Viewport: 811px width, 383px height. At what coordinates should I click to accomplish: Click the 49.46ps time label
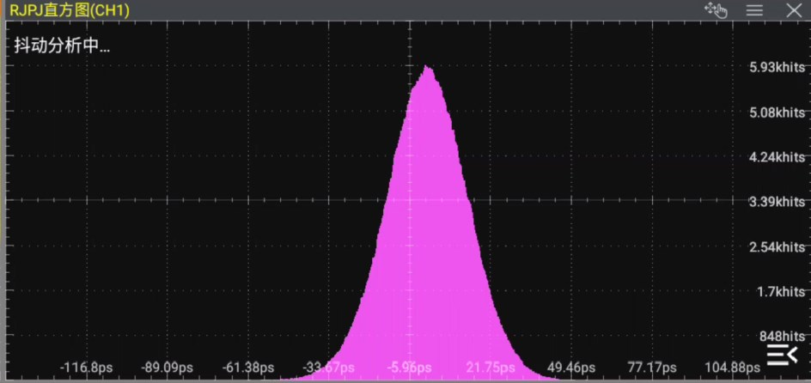pyautogui.click(x=571, y=368)
